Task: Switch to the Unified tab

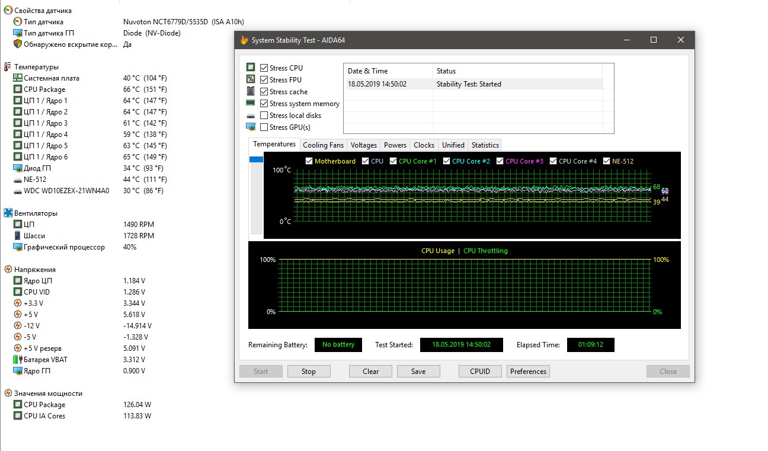Action: (x=453, y=145)
